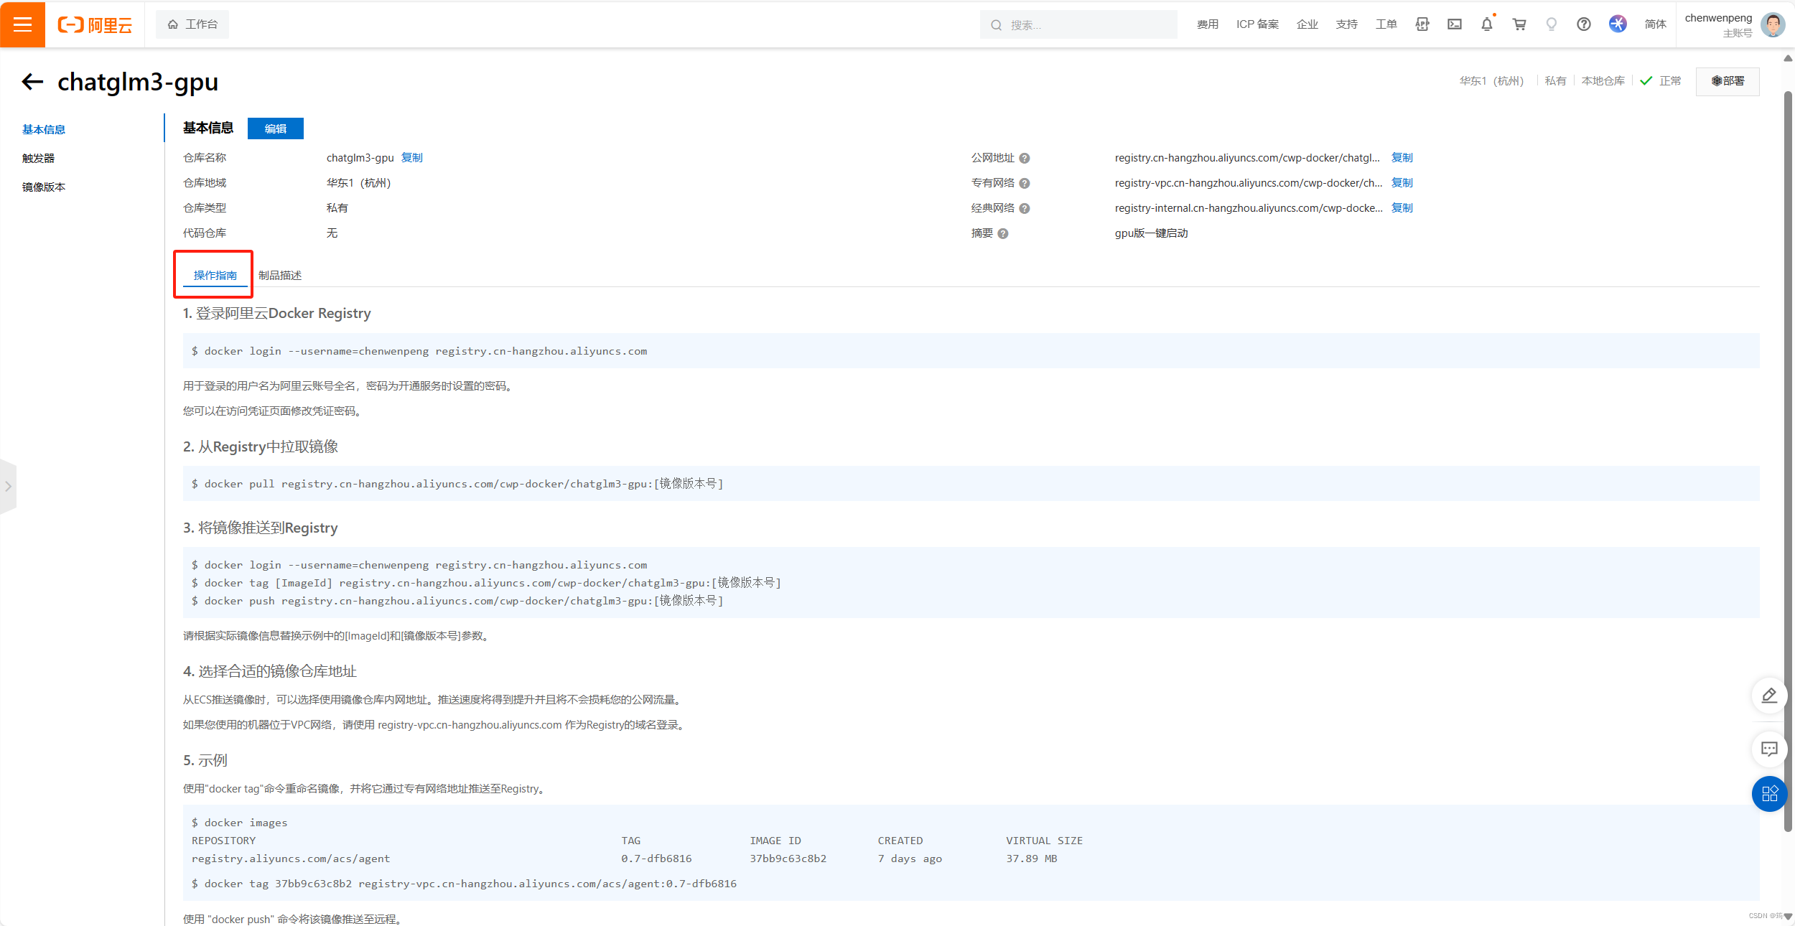Click the chenwenpeng account name

click(1718, 18)
